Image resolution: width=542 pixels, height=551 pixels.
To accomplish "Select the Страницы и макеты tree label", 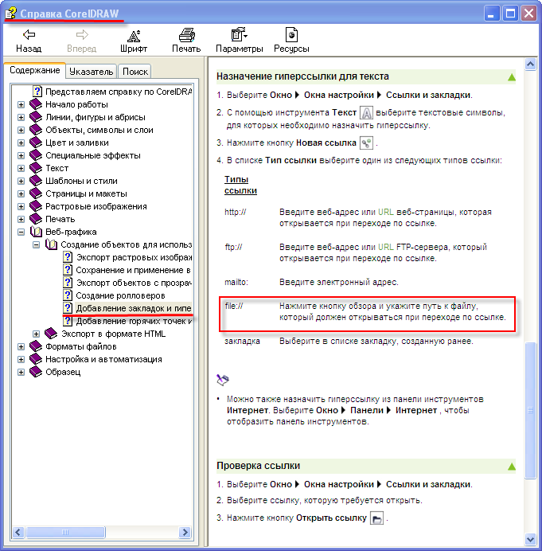I will tap(87, 193).
